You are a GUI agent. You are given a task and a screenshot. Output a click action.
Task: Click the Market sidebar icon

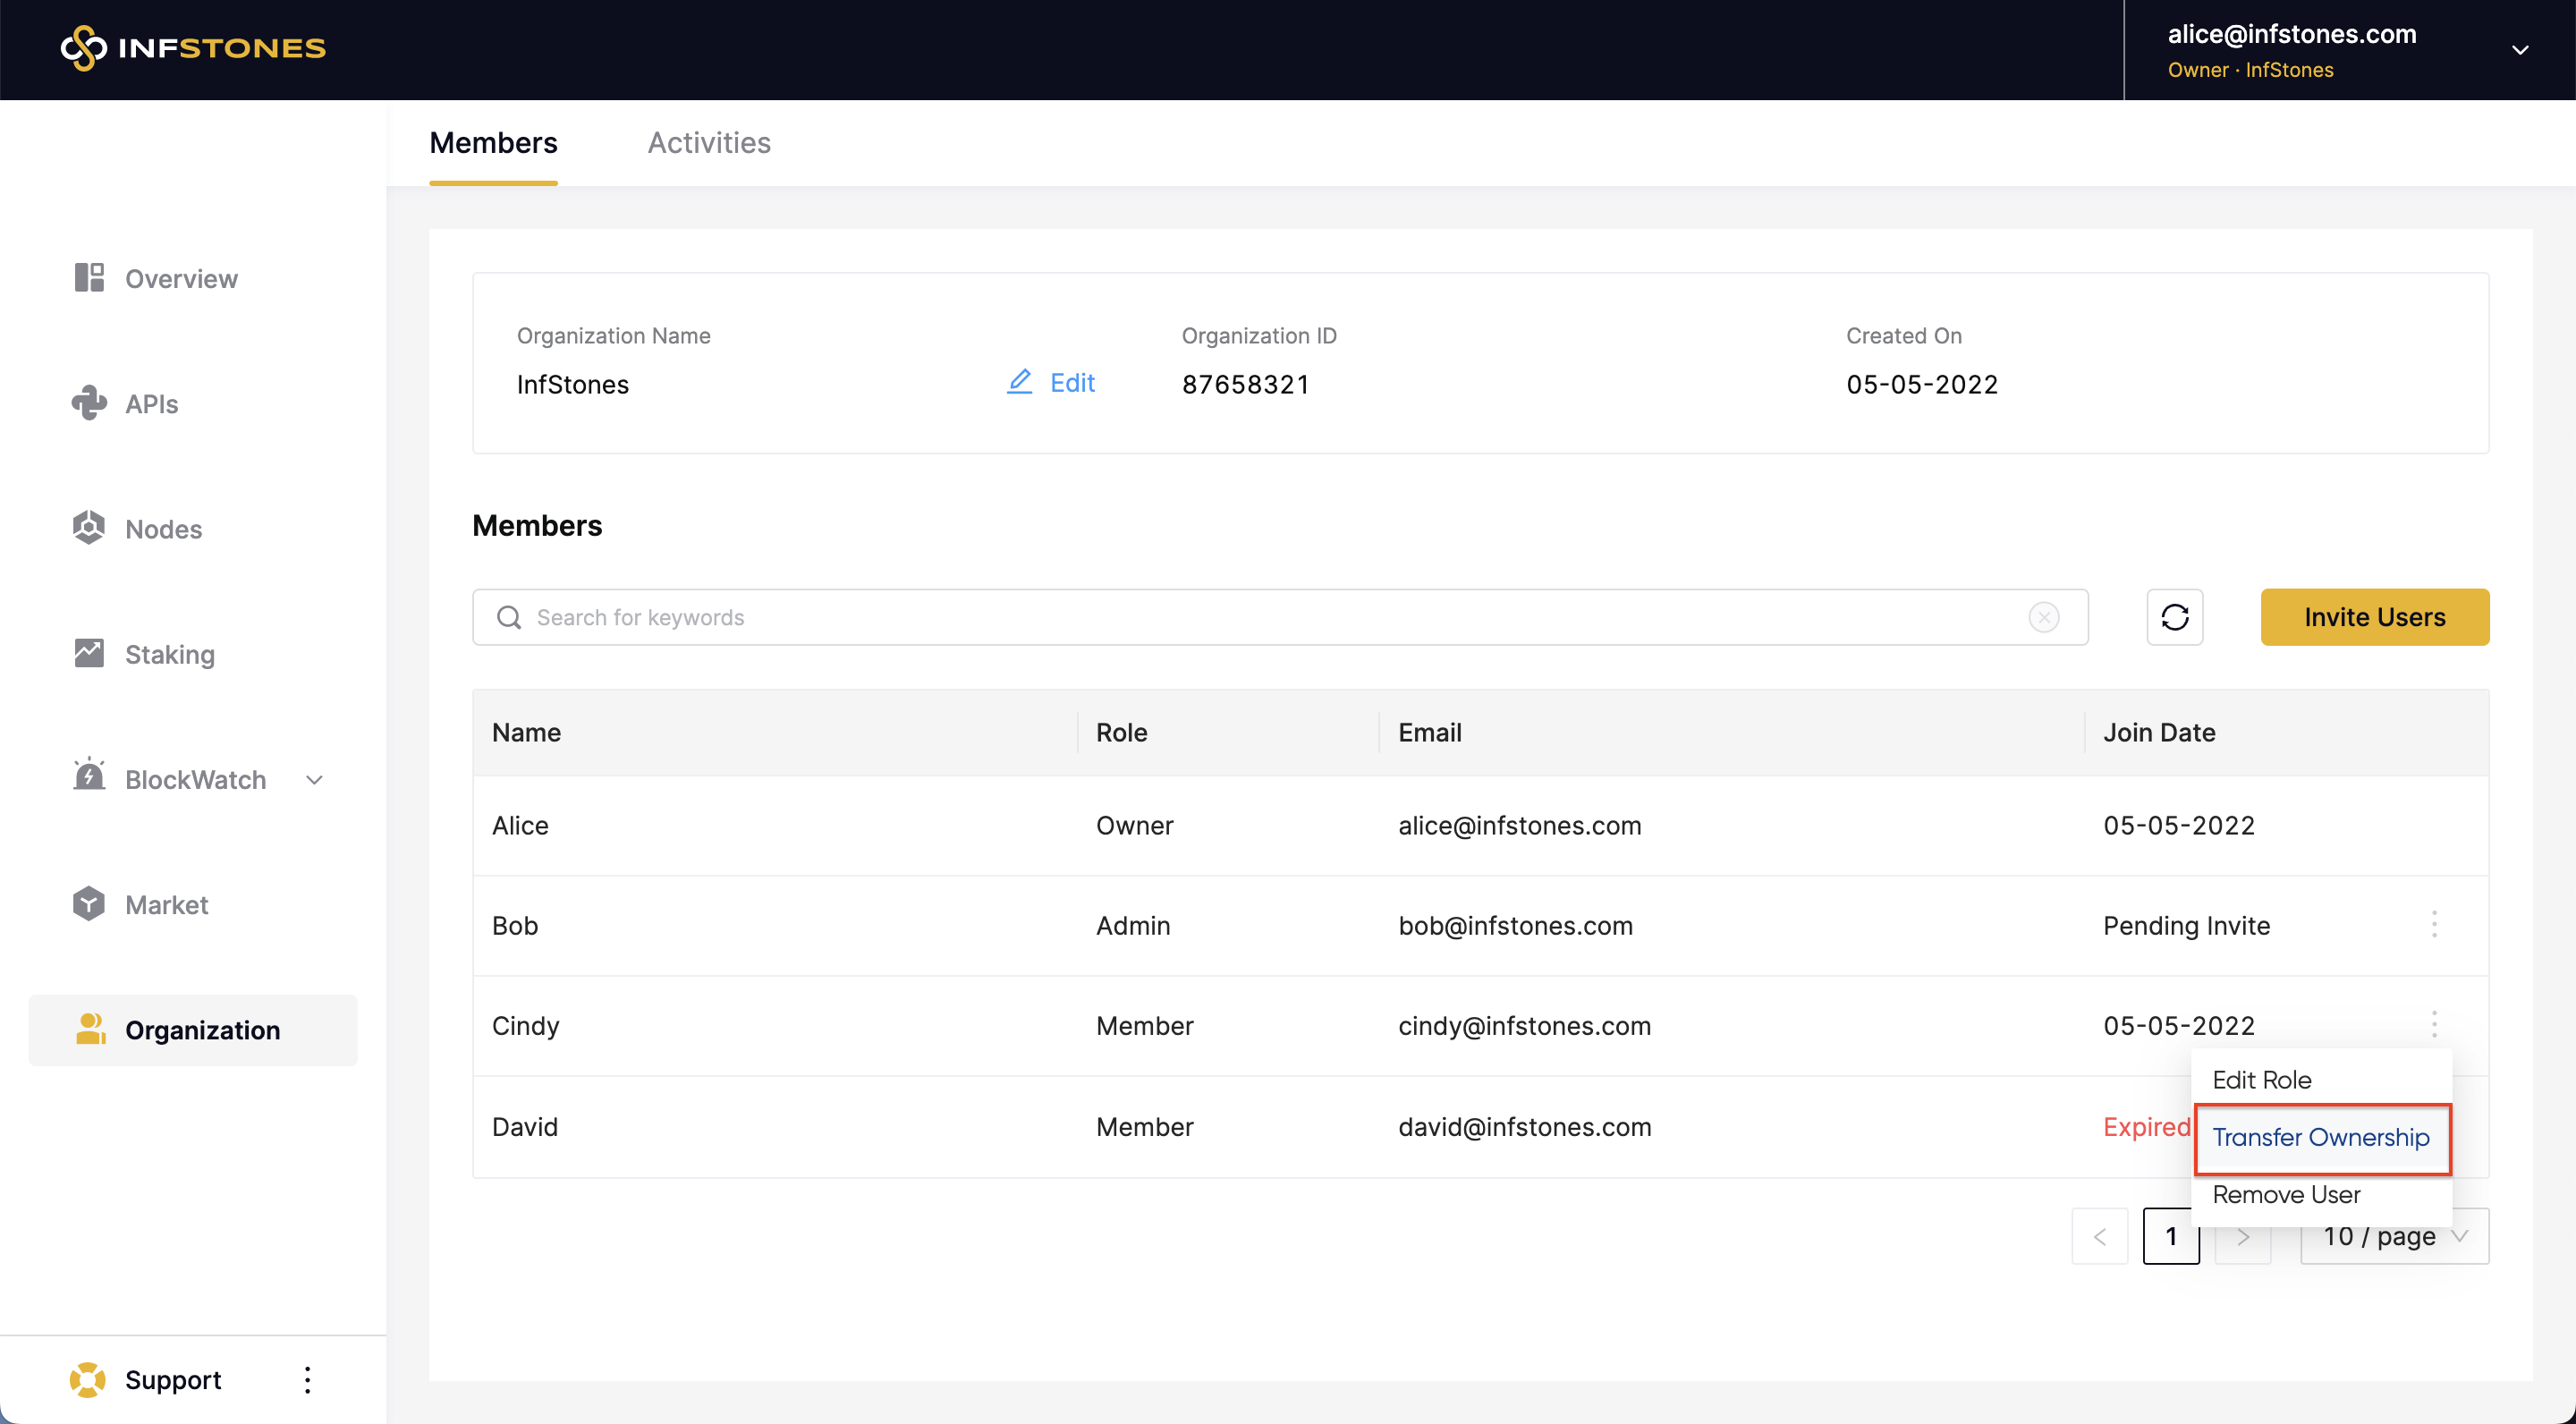pos(89,904)
